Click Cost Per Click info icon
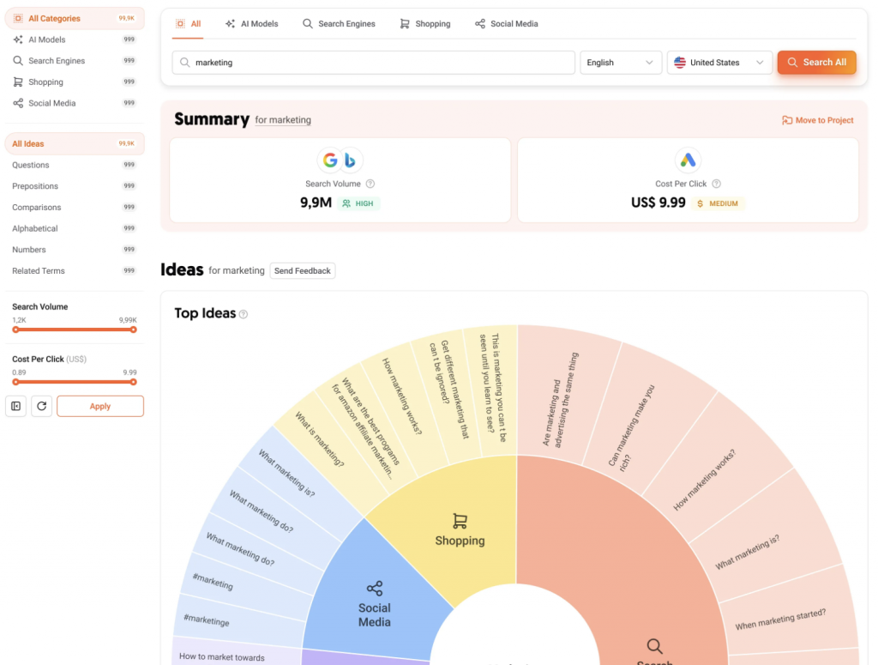This screenshot has width=878, height=665. coord(716,184)
